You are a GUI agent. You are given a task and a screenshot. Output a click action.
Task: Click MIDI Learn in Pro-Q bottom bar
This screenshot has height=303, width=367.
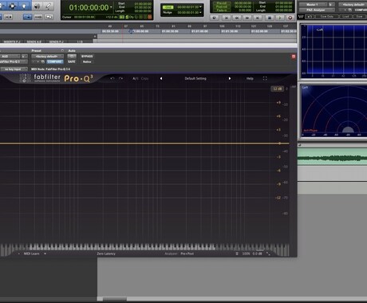point(31,254)
